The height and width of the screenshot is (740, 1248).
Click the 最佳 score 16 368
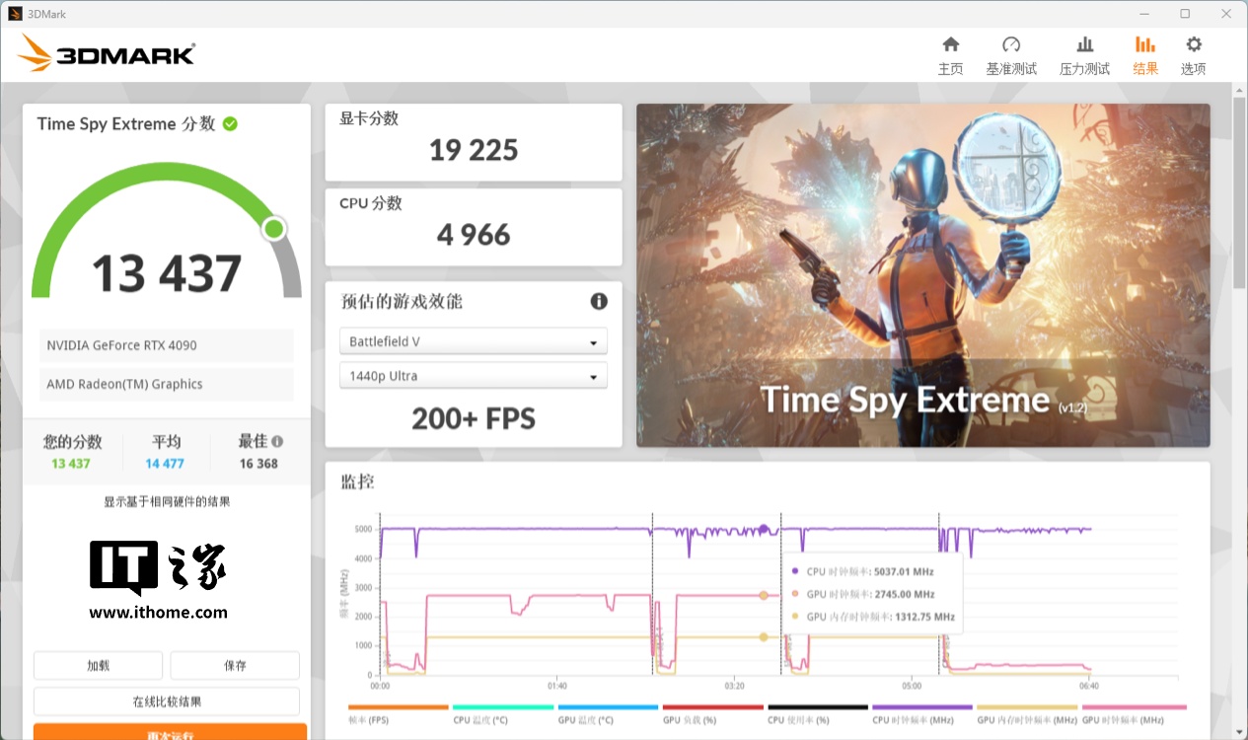258,464
